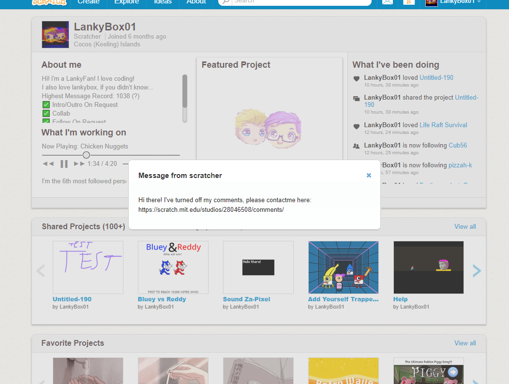Screen dimensions: 509x384
Task: Open the Bluey vs Reddy project thumbnail
Action: [x=173, y=267]
